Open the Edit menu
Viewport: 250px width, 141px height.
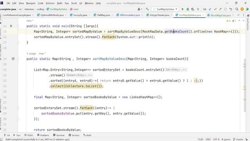(x=14, y=3)
